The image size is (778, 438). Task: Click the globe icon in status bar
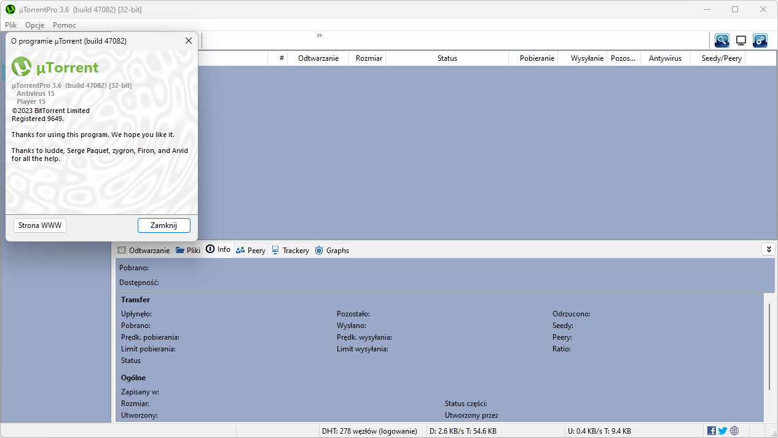[734, 431]
